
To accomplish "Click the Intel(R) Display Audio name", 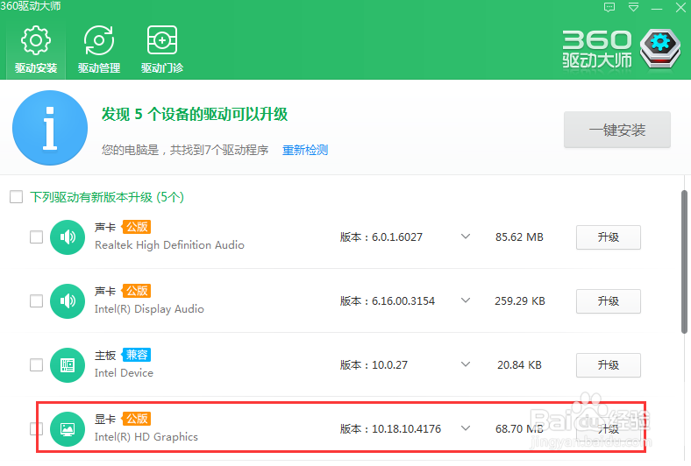I will (x=149, y=309).
